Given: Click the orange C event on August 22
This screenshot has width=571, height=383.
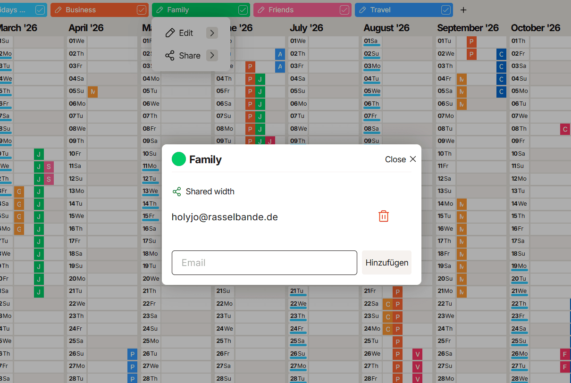Looking at the screenshot, I should pyautogui.click(x=388, y=304).
